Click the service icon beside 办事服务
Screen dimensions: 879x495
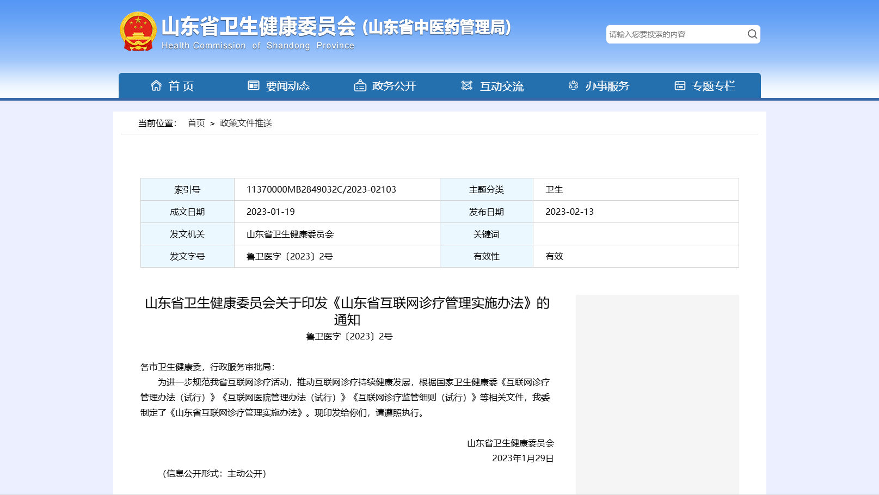[x=573, y=86]
